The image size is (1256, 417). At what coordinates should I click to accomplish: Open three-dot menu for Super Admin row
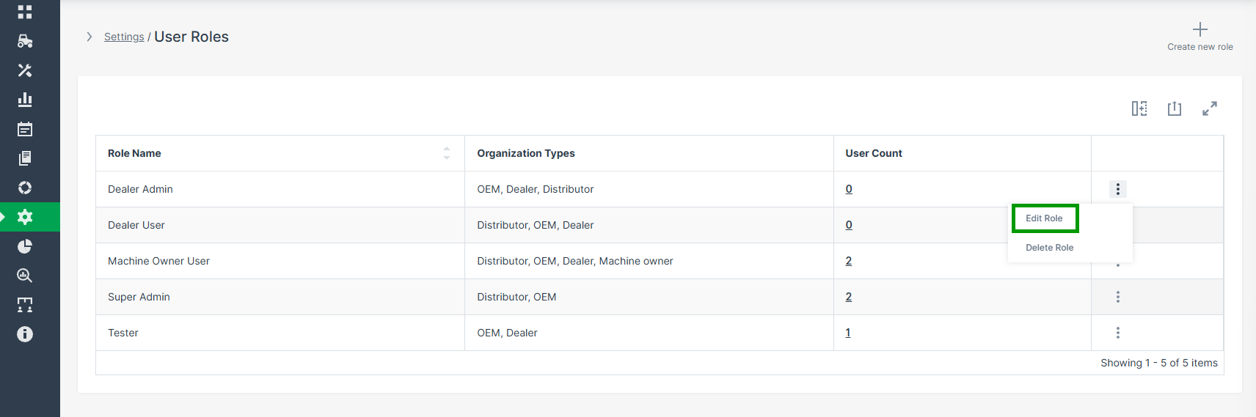point(1117,297)
